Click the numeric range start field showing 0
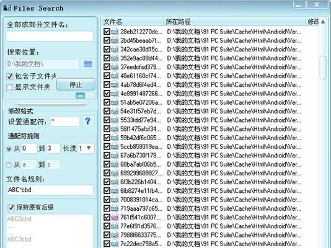Image resolution: width=331 pixels, height=248 pixels. click(x=29, y=148)
